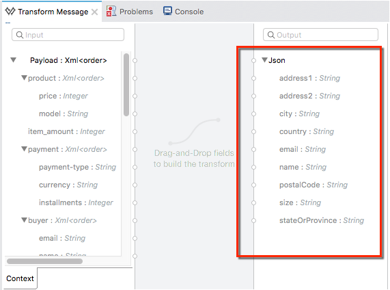Select the city : String output field
The width and height of the screenshot is (390, 290).
(299, 114)
